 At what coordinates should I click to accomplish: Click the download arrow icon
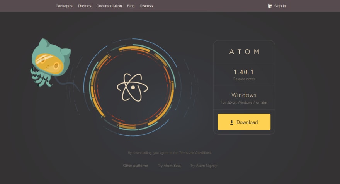click(231, 122)
